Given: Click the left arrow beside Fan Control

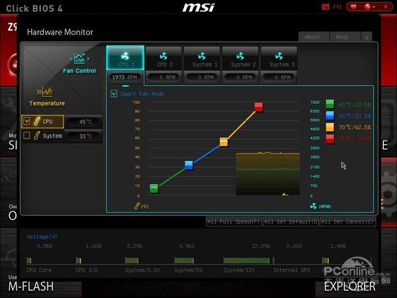Looking at the screenshot, I should click(x=71, y=59).
